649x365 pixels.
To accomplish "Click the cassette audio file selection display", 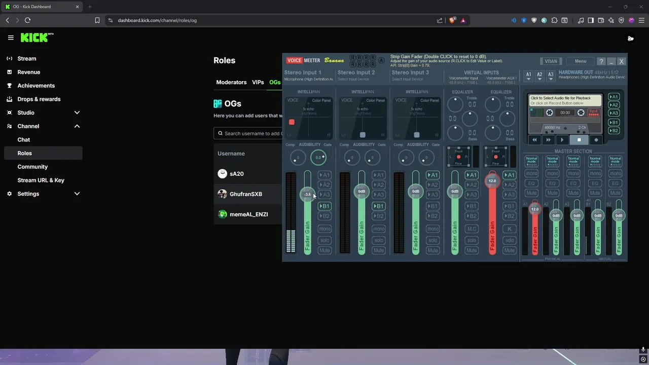I will tap(565, 100).
